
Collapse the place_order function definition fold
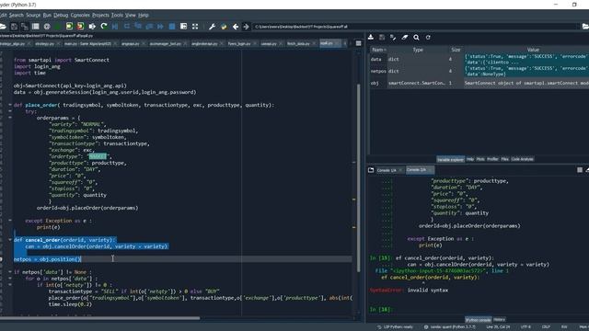10,105
